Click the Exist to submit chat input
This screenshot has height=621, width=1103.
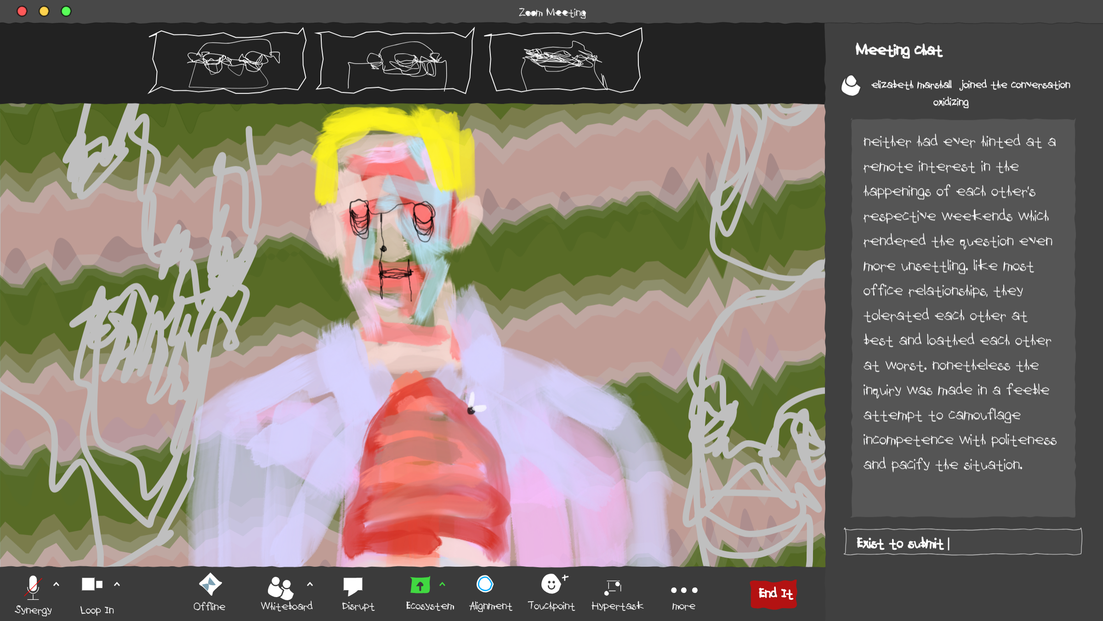click(x=963, y=542)
